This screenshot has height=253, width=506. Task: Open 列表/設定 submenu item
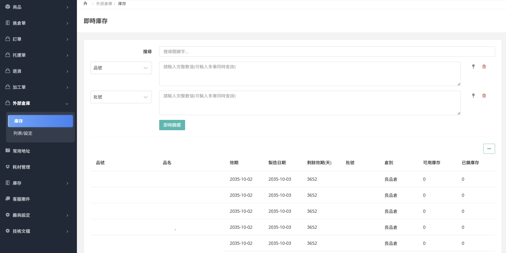pos(23,133)
